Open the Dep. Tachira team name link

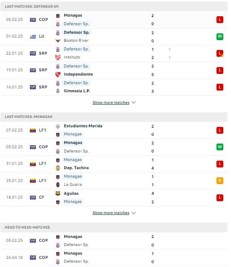click(x=76, y=168)
